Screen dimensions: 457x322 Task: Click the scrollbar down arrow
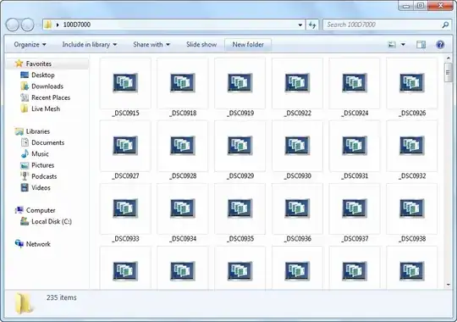pyautogui.click(x=448, y=285)
